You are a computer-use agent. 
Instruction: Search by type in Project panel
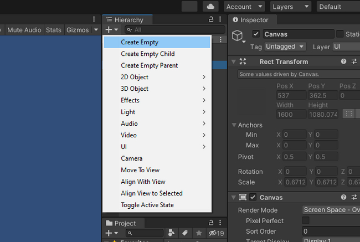coord(171,233)
